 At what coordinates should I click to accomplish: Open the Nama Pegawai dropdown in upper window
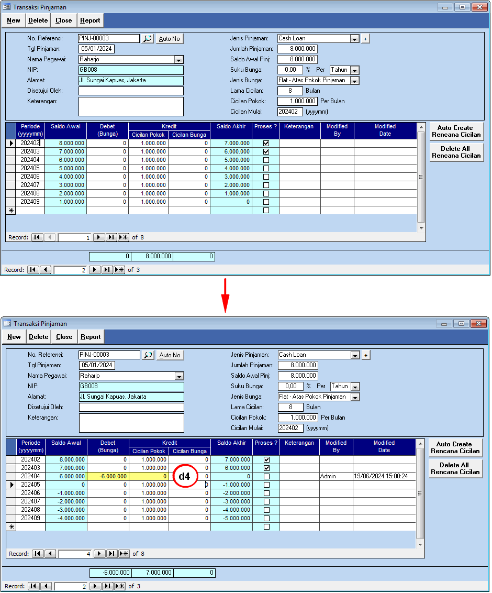click(x=178, y=60)
